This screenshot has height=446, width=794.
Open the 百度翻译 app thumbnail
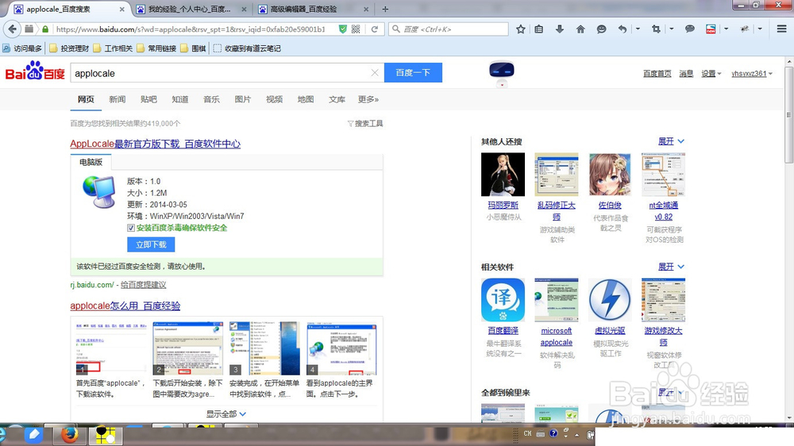coord(503,300)
